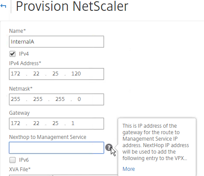The image size is (204, 176).
Task: Uncheck the IPv4 checkbox
Action: pos(13,54)
